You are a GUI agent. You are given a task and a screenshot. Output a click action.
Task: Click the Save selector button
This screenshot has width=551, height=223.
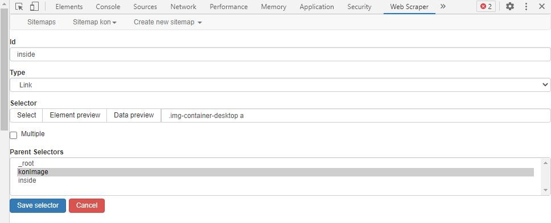pyautogui.click(x=38, y=205)
